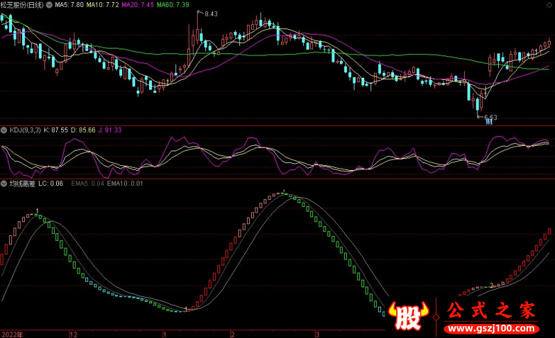The width and height of the screenshot is (555, 338).
Task: Expand dropdown arrow beside 松芝股份(日线) title
Action: (48, 5)
